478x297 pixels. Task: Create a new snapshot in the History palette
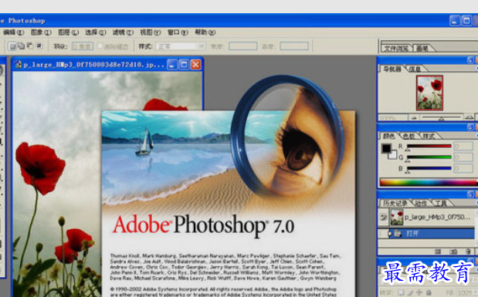453,251
